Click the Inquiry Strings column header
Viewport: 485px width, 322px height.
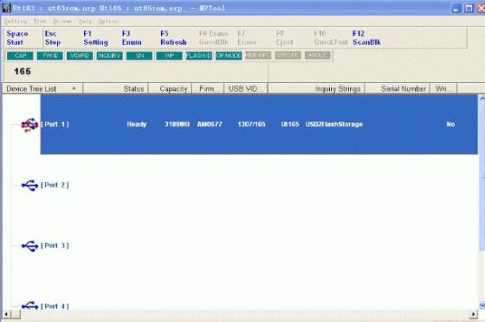point(316,88)
